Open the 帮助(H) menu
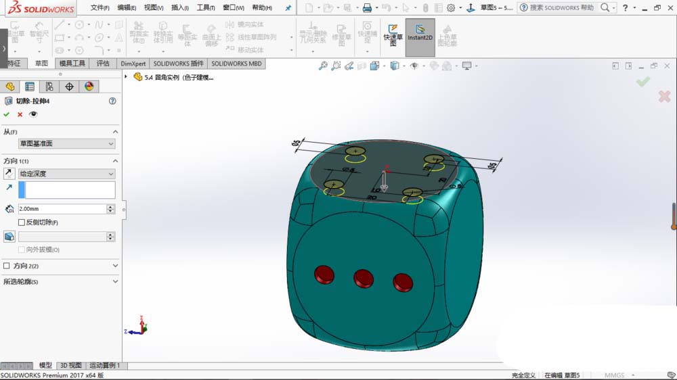The image size is (677, 380). (261, 7)
